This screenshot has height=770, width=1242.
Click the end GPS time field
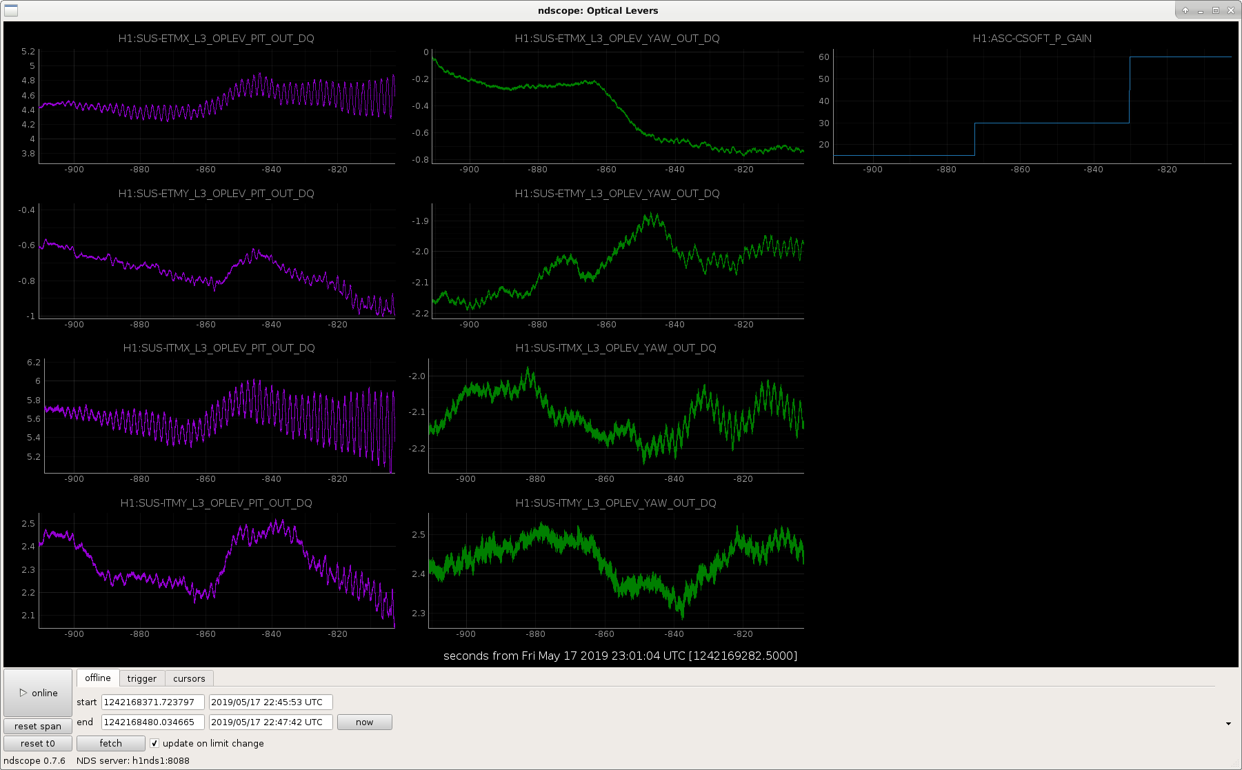153,722
